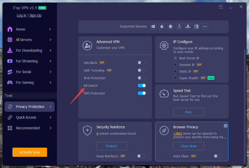The image size is (249, 168).
Task: Expand the Privacy Protection chevron
Action: pyautogui.click(x=51, y=107)
